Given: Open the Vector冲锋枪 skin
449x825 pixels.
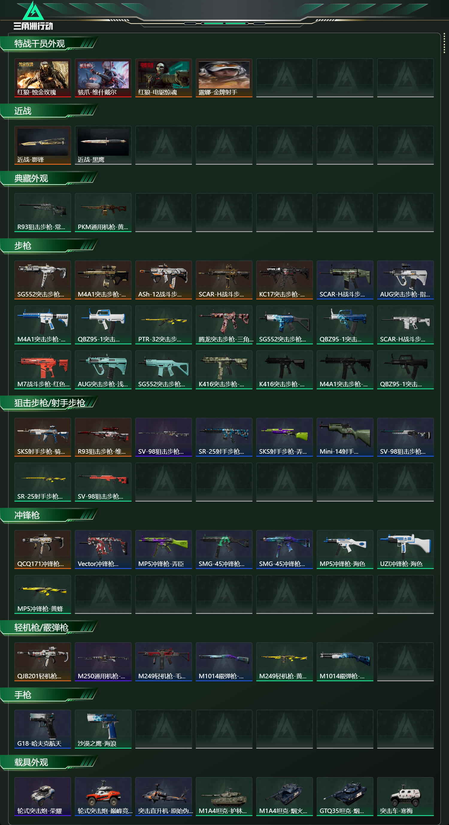Looking at the screenshot, I should coord(103,550).
